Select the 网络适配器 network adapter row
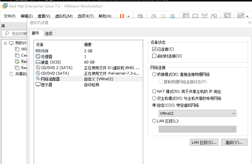This screenshot has width=252, height=164. [88, 79]
